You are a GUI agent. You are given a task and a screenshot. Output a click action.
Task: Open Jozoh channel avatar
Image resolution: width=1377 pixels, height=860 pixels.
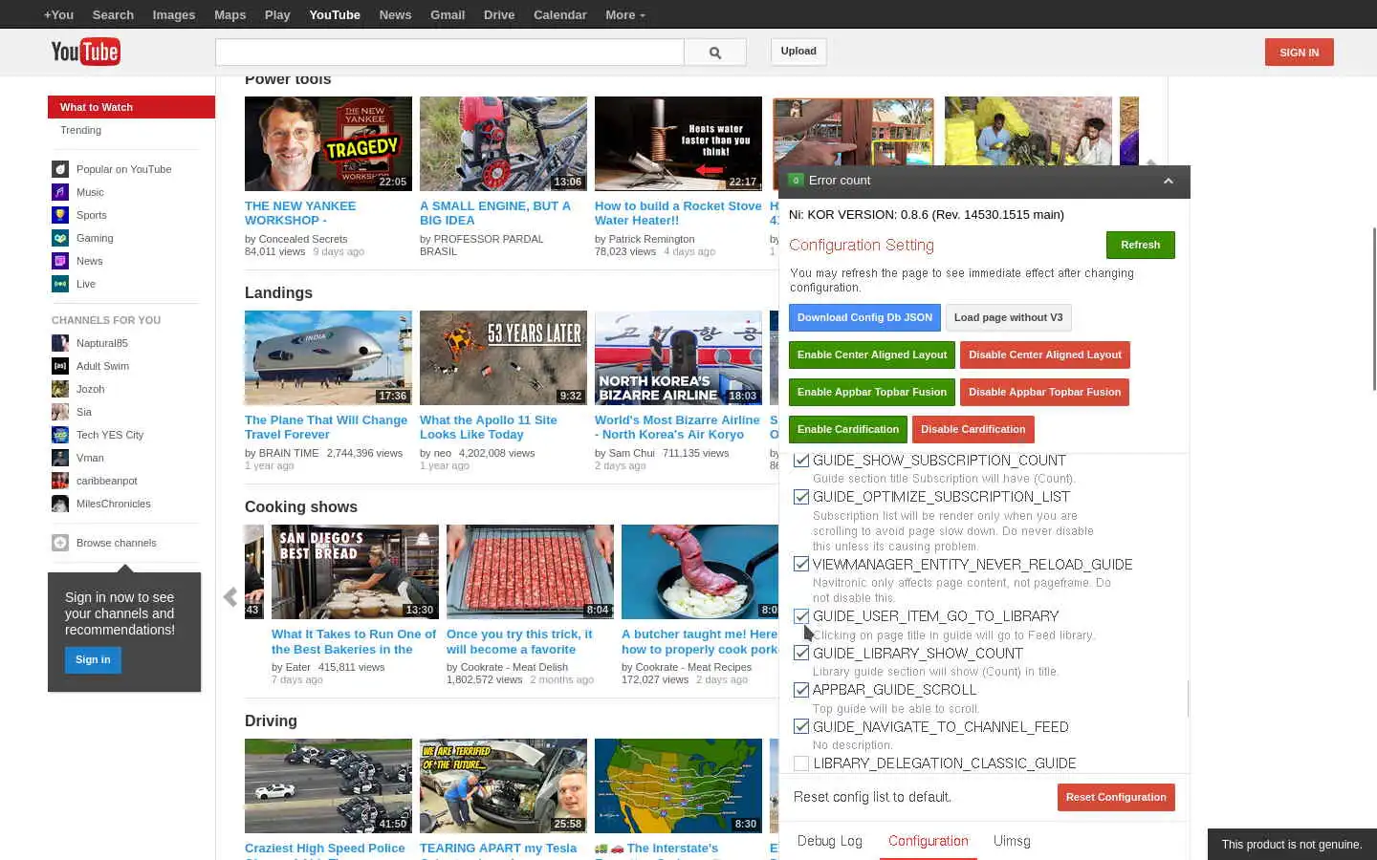point(60,389)
